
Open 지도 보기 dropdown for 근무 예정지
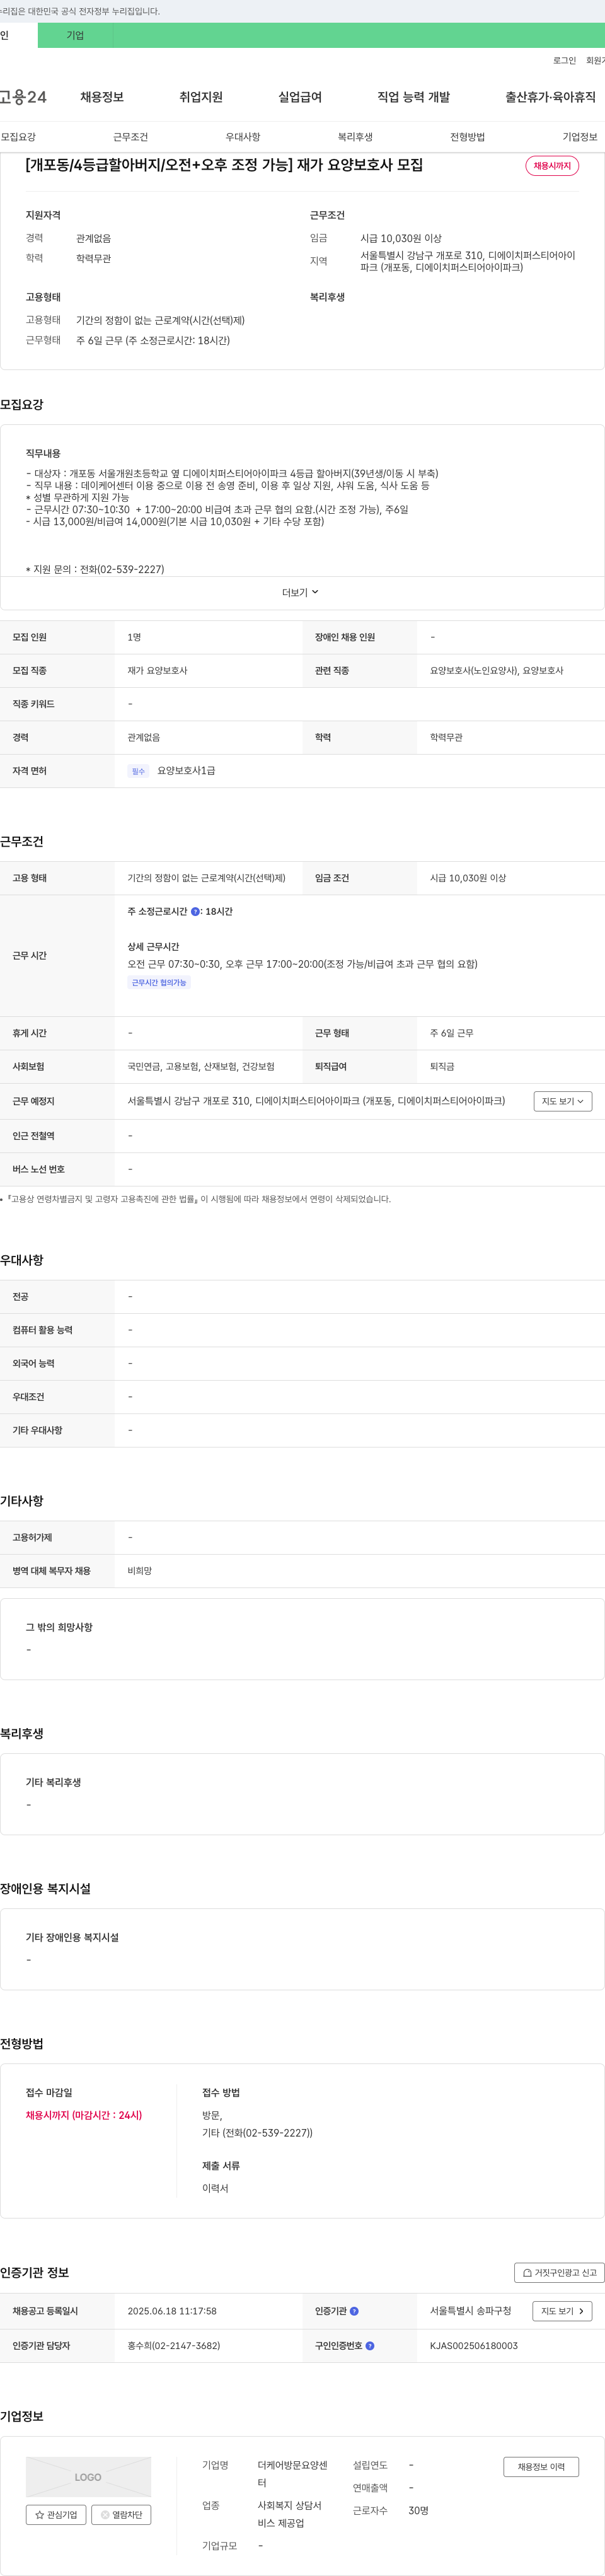[563, 1101]
